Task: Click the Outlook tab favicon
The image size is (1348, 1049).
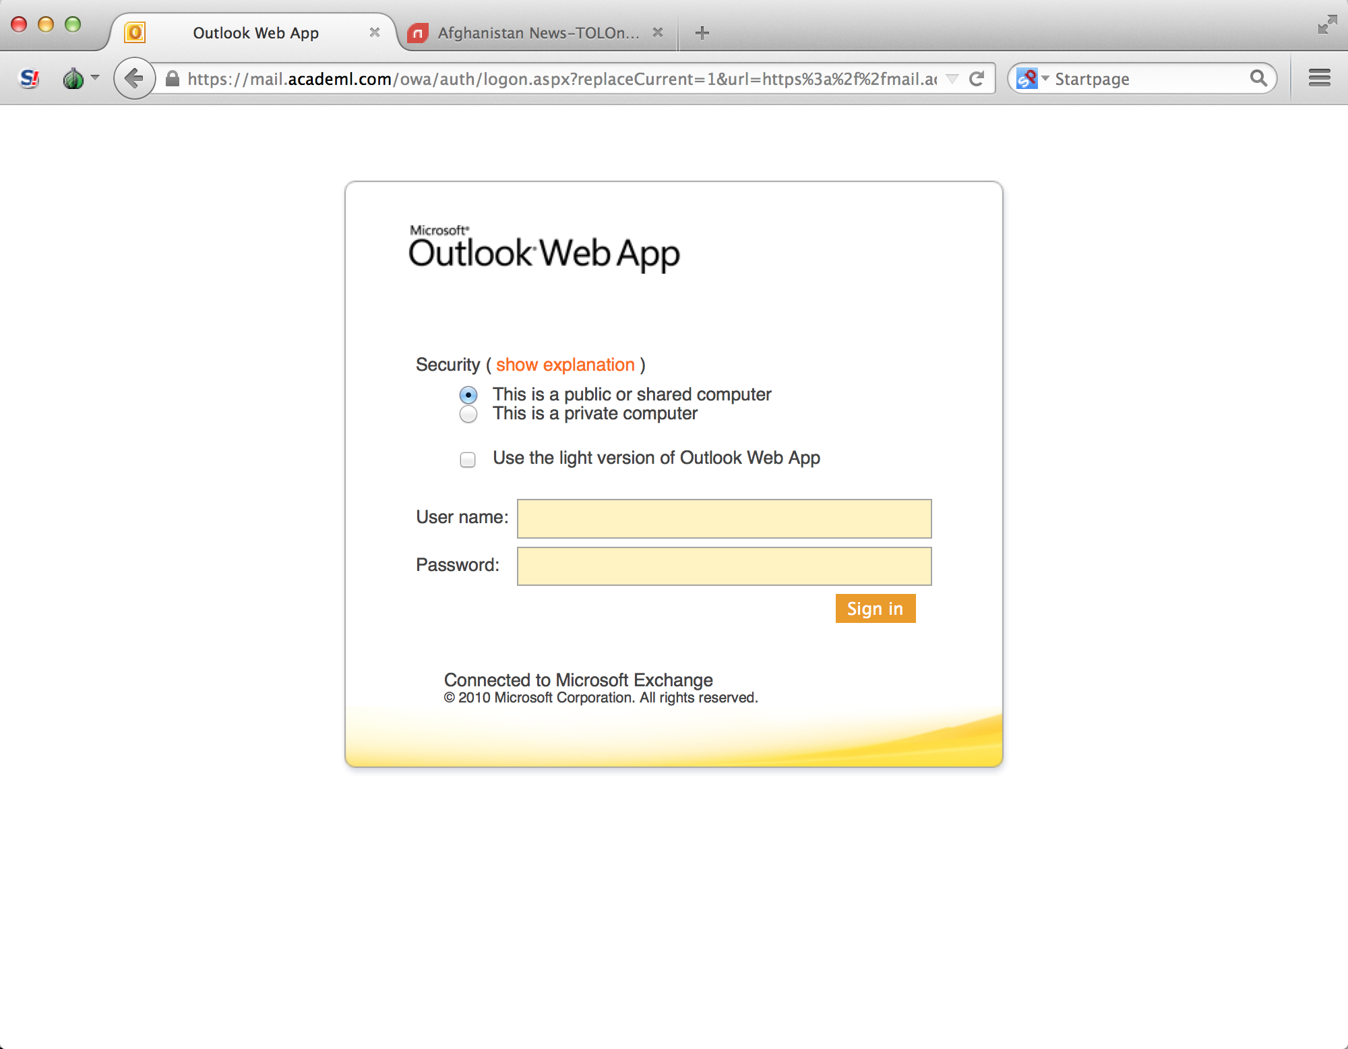Action: [135, 32]
